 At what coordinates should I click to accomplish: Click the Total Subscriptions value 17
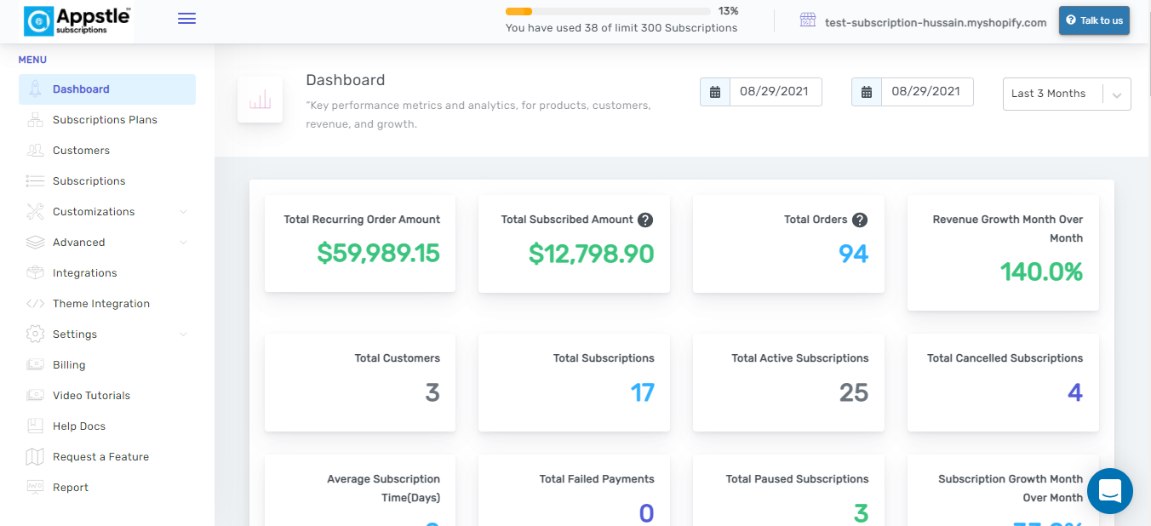pos(643,392)
